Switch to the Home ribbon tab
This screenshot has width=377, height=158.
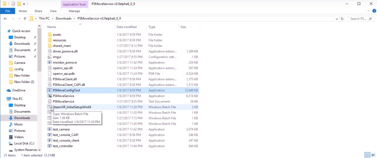pyautogui.click(x=23, y=11)
